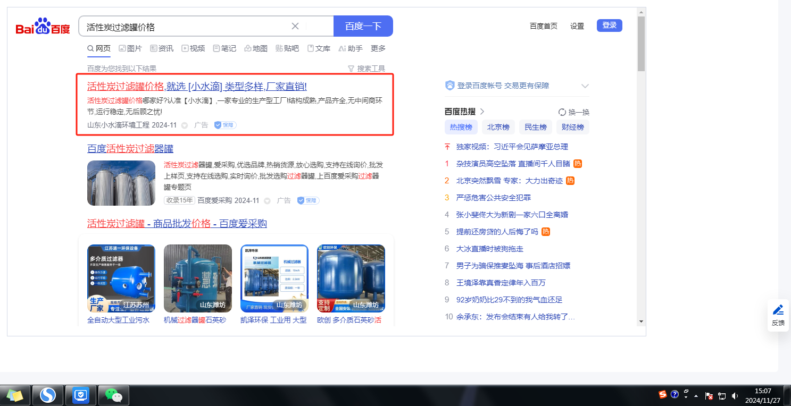This screenshot has width=791, height=406.
Task: Click the paw icon beside 登录百度帐号
Action: pyautogui.click(x=449, y=86)
